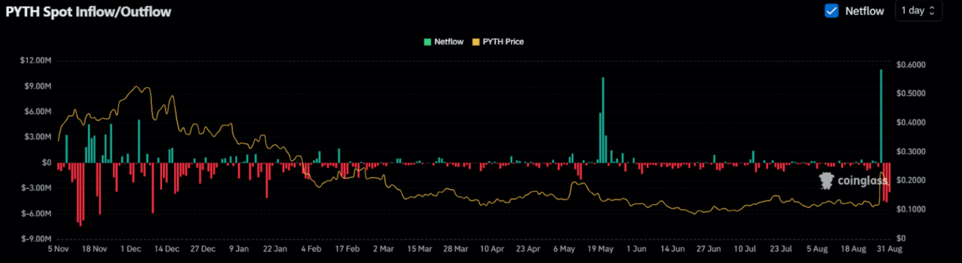The image size is (962, 263).
Task: Click the $6.00M left axis label
Action: [x=38, y=111]
